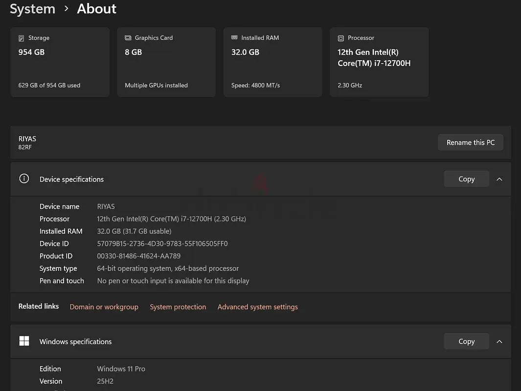The image size is (521, 391).
Task: Click the 629 GB of 954 GB used text
Action: click(x=49, y=86)
